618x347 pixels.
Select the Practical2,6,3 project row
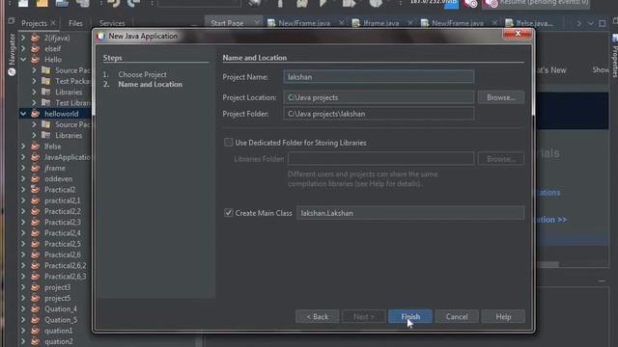pos(65,277)
